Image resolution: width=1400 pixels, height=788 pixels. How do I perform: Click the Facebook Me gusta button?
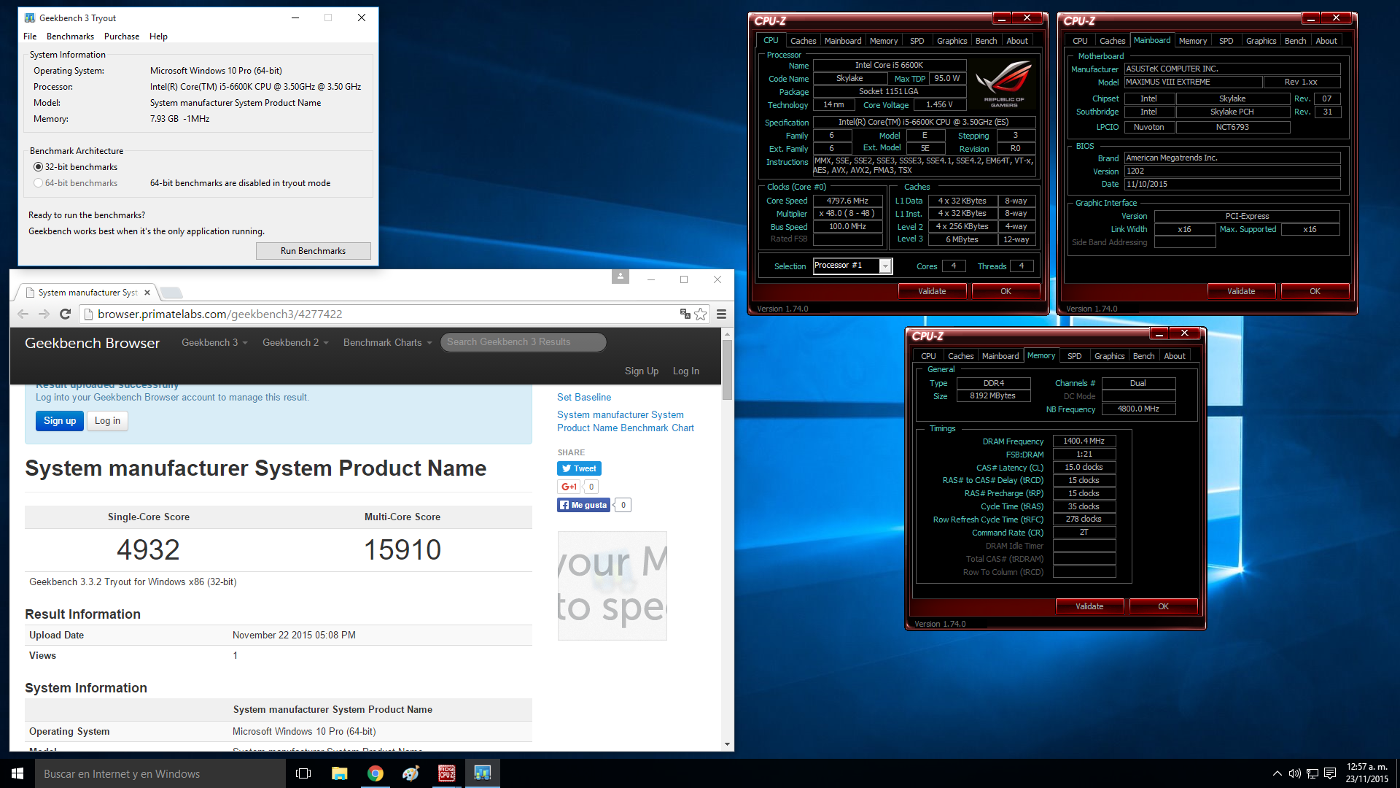click(x=583, y=505)
